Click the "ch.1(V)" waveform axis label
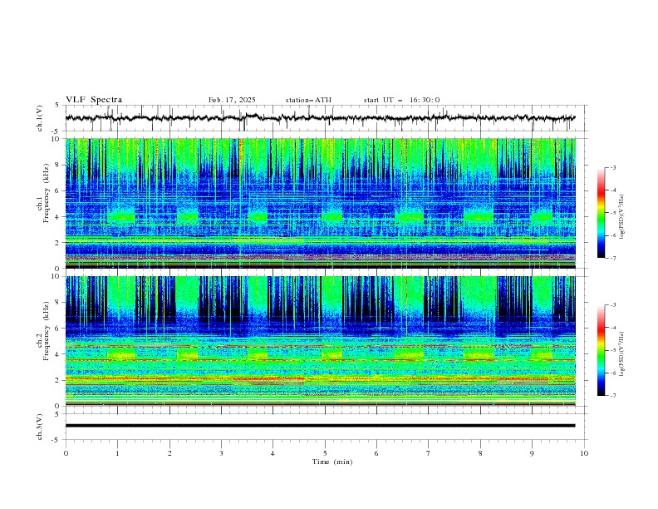This screenshot has height=509, width=658. (39, 118)
